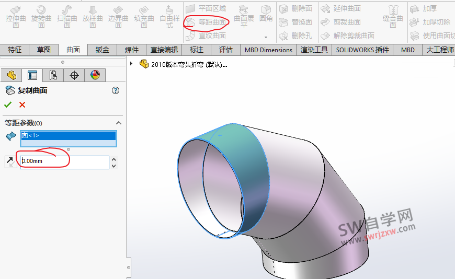The image size is (455, 279).
Task: Click the 2016版本弯头折弯 part name
Action: point(189,64)
